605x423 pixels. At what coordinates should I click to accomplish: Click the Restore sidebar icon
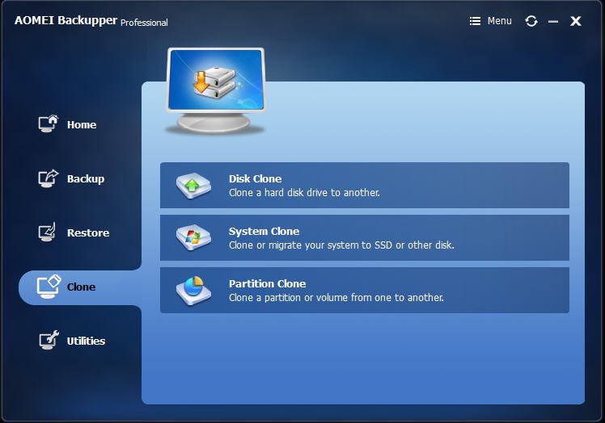(48, 232)
